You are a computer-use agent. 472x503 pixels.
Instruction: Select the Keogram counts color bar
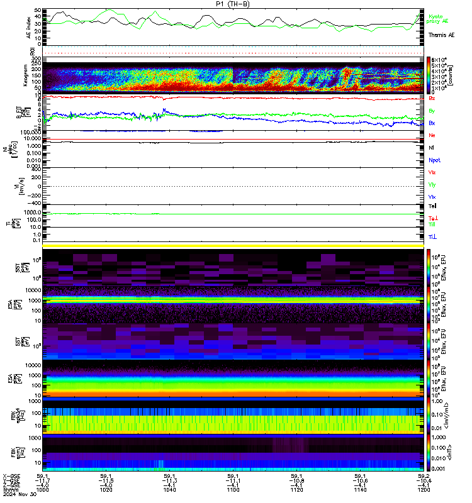tap(429, 75)
